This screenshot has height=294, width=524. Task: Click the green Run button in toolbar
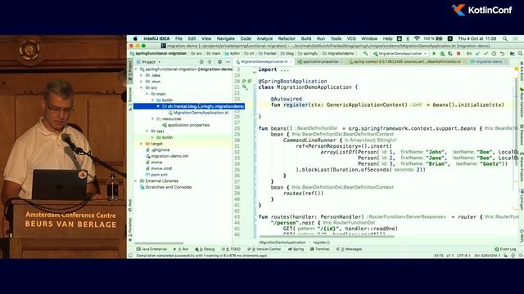point(434,53)
